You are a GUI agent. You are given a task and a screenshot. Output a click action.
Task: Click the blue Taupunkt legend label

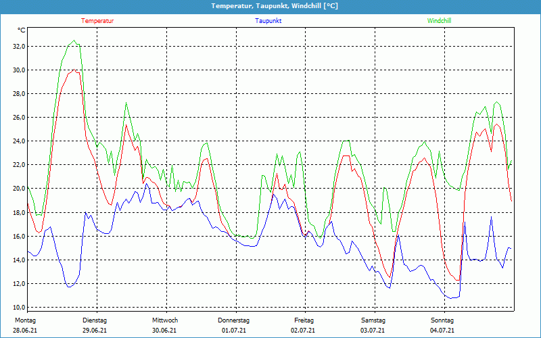(x=268, y=21)
